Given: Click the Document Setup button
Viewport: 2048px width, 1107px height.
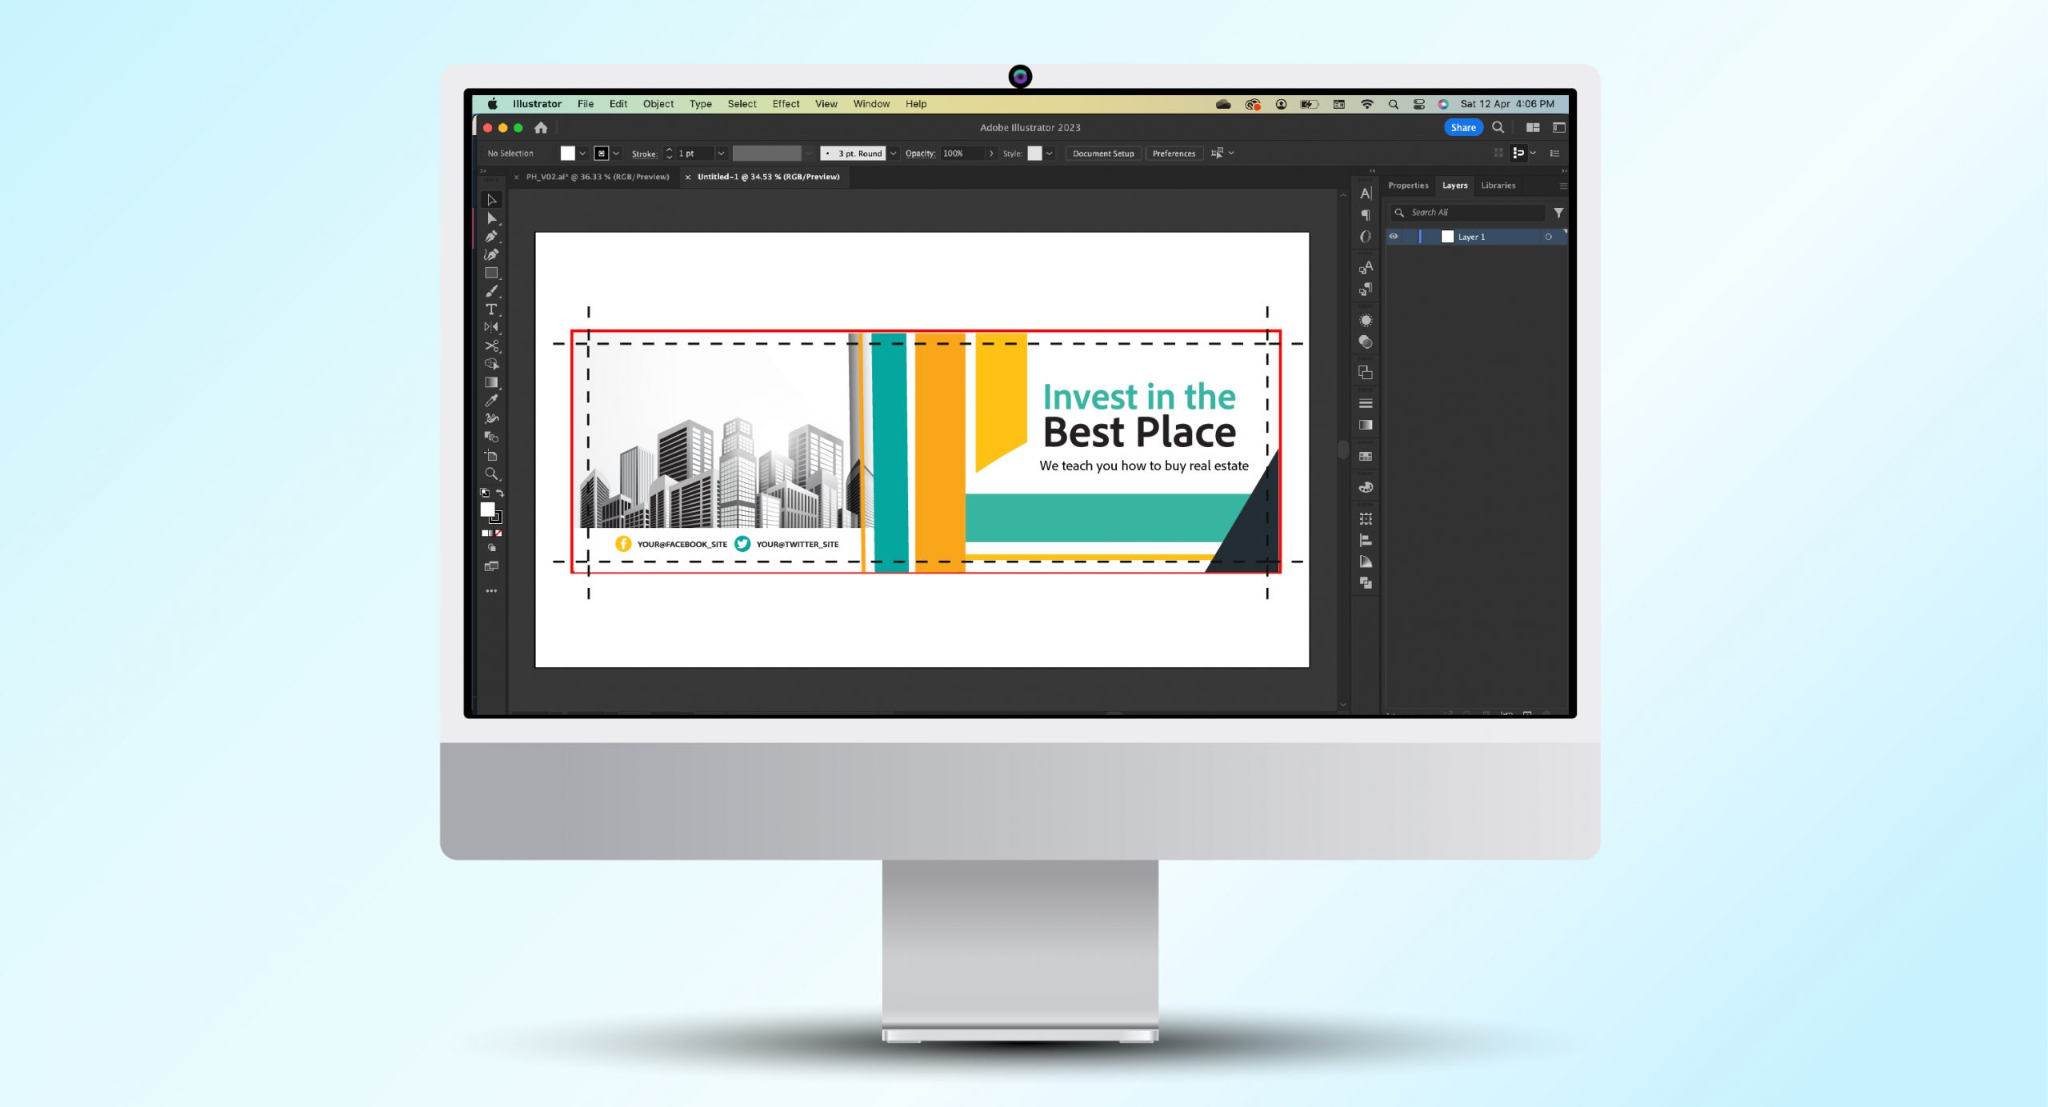Looking at the screenshot, I should pos(1103,154).
